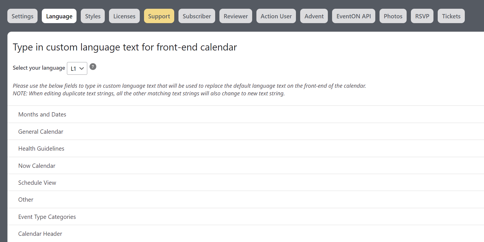Go to the Subscriber tab
Image resolution: width=484 pixels, height=242 pixels.
pos(197,16)
